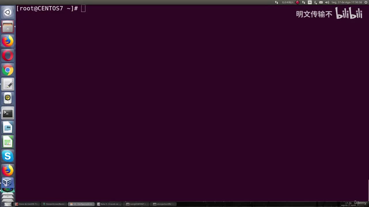369x207 pixels.
Task: Click the [root@CENTOS7 ~]# prompt text
Action: (x=47, y=9)
